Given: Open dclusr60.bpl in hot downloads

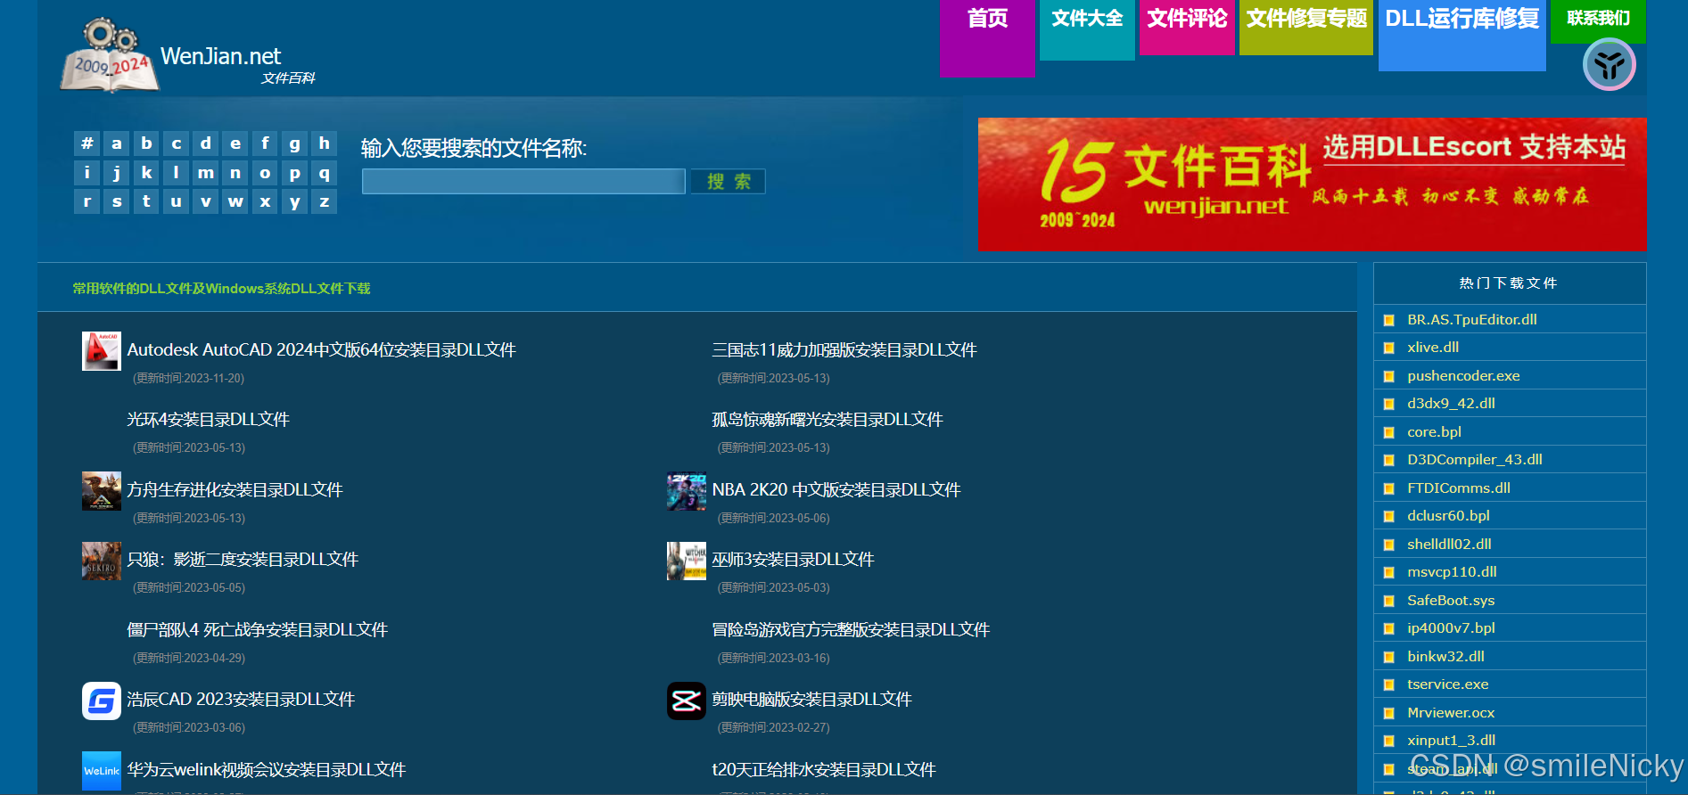Looking at the screenshot, I should coord(1448,516).
